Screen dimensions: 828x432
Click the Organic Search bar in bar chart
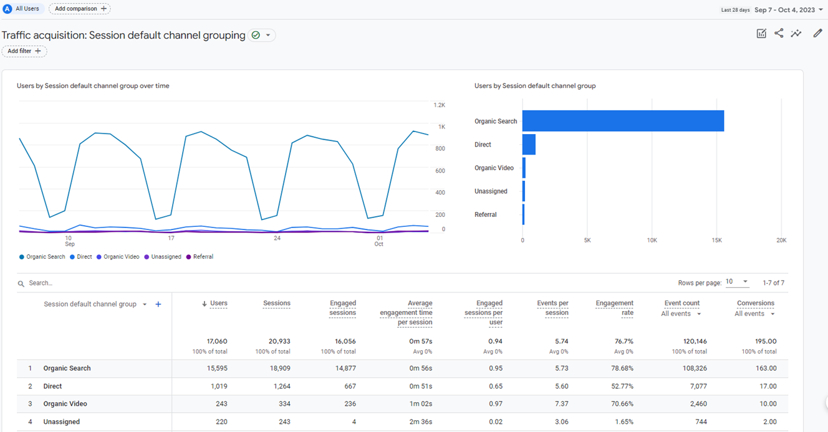[622, 121]
